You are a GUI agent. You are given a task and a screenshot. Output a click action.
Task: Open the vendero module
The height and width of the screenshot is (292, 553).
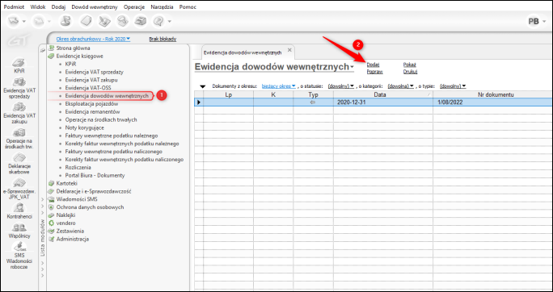coord(66,223)
